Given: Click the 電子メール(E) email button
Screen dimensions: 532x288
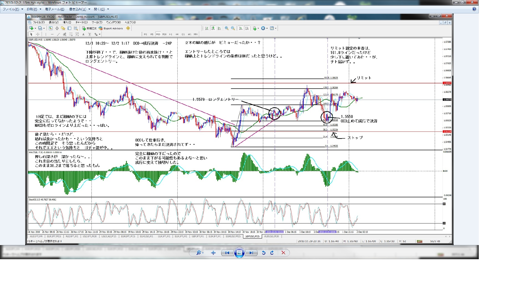Looking at the screenshot, I should coord(55,9).
